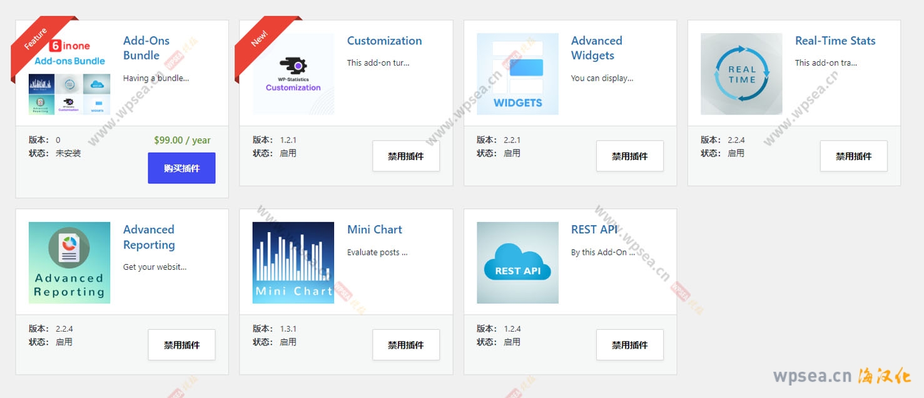This screenshot has width=924, height=398.
Task: Click the 'This add-on tra...' description
Action: 826,63
